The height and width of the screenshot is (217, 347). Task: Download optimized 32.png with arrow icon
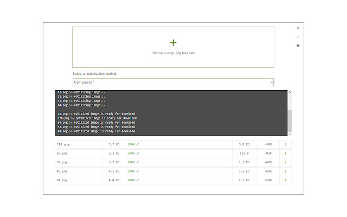(x=286, y=162)
